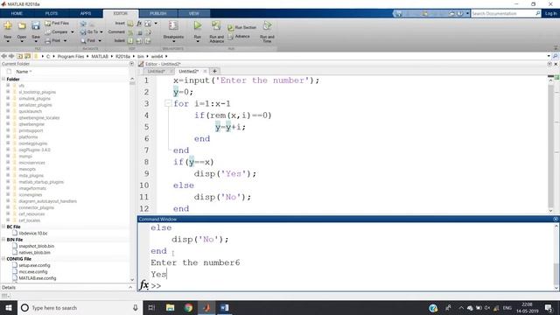560x315 pixels.
Task: Click in the Search Documentation field
Action: 503,14
